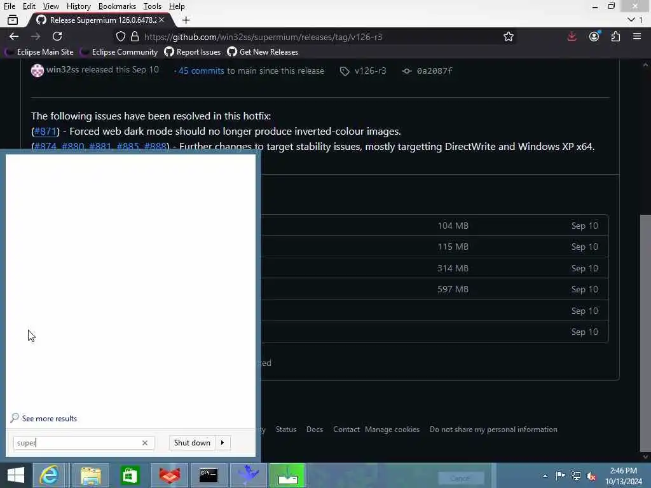This screenshot has height=488, width=651.
Task: Open commit 0a2087f link
Action: click(x=434, y=71)
